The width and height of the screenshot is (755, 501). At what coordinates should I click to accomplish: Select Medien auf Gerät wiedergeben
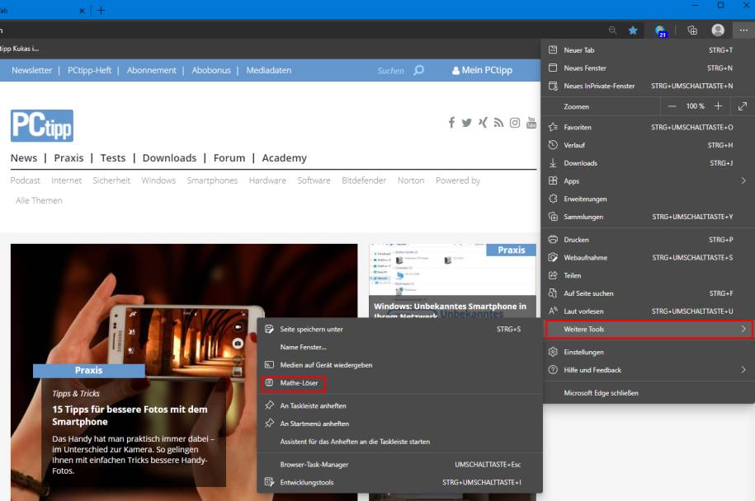(x=399, y=365)
